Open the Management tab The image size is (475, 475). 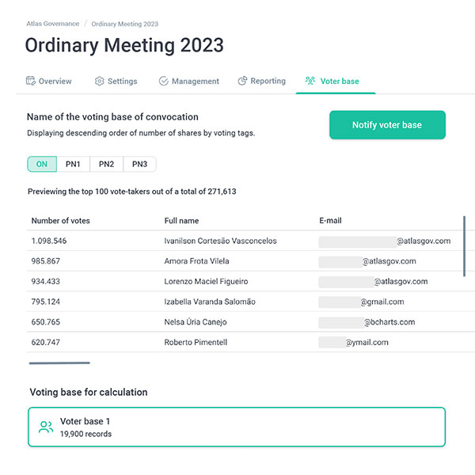click(188, 82)
